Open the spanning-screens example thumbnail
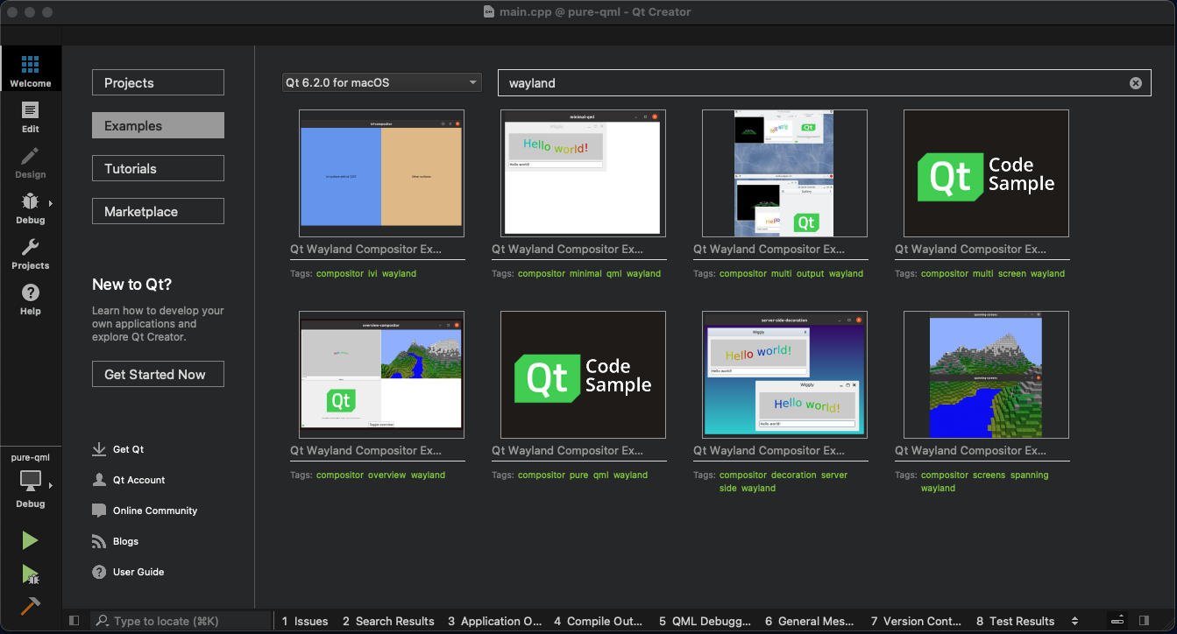 (x=986, y=375)
